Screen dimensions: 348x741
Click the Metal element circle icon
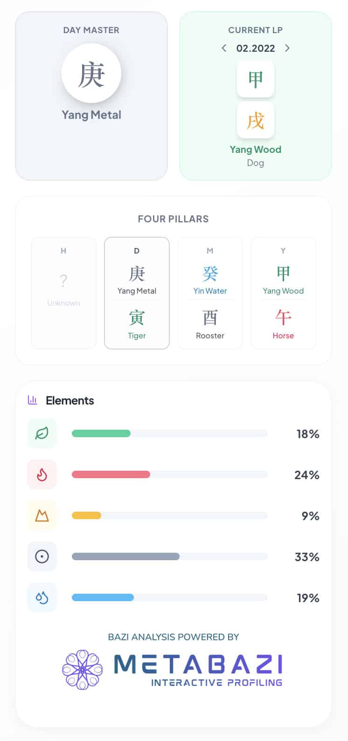42,556
